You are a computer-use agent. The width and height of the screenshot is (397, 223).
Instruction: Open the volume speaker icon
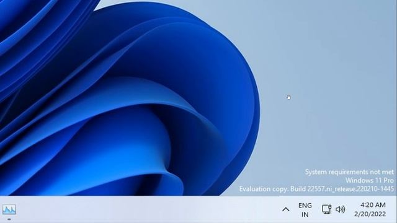[x=340, y=209]
